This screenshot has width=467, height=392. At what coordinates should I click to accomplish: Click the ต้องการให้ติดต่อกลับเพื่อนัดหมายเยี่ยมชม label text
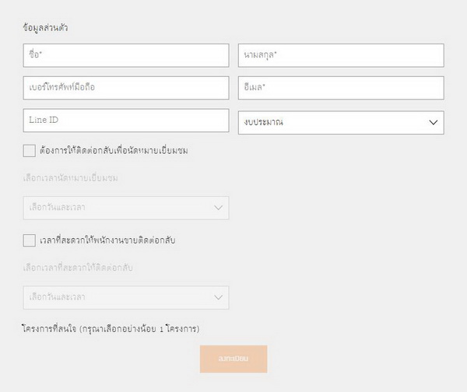click(113, 151)
